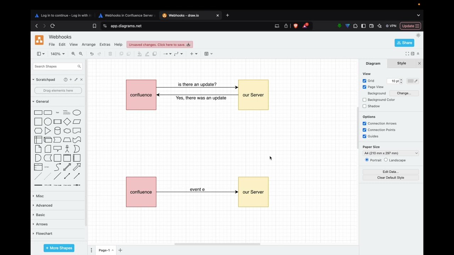454x255 pixels.
Task: Open browser Extensions puzzle icon
Action: point(355,26)
